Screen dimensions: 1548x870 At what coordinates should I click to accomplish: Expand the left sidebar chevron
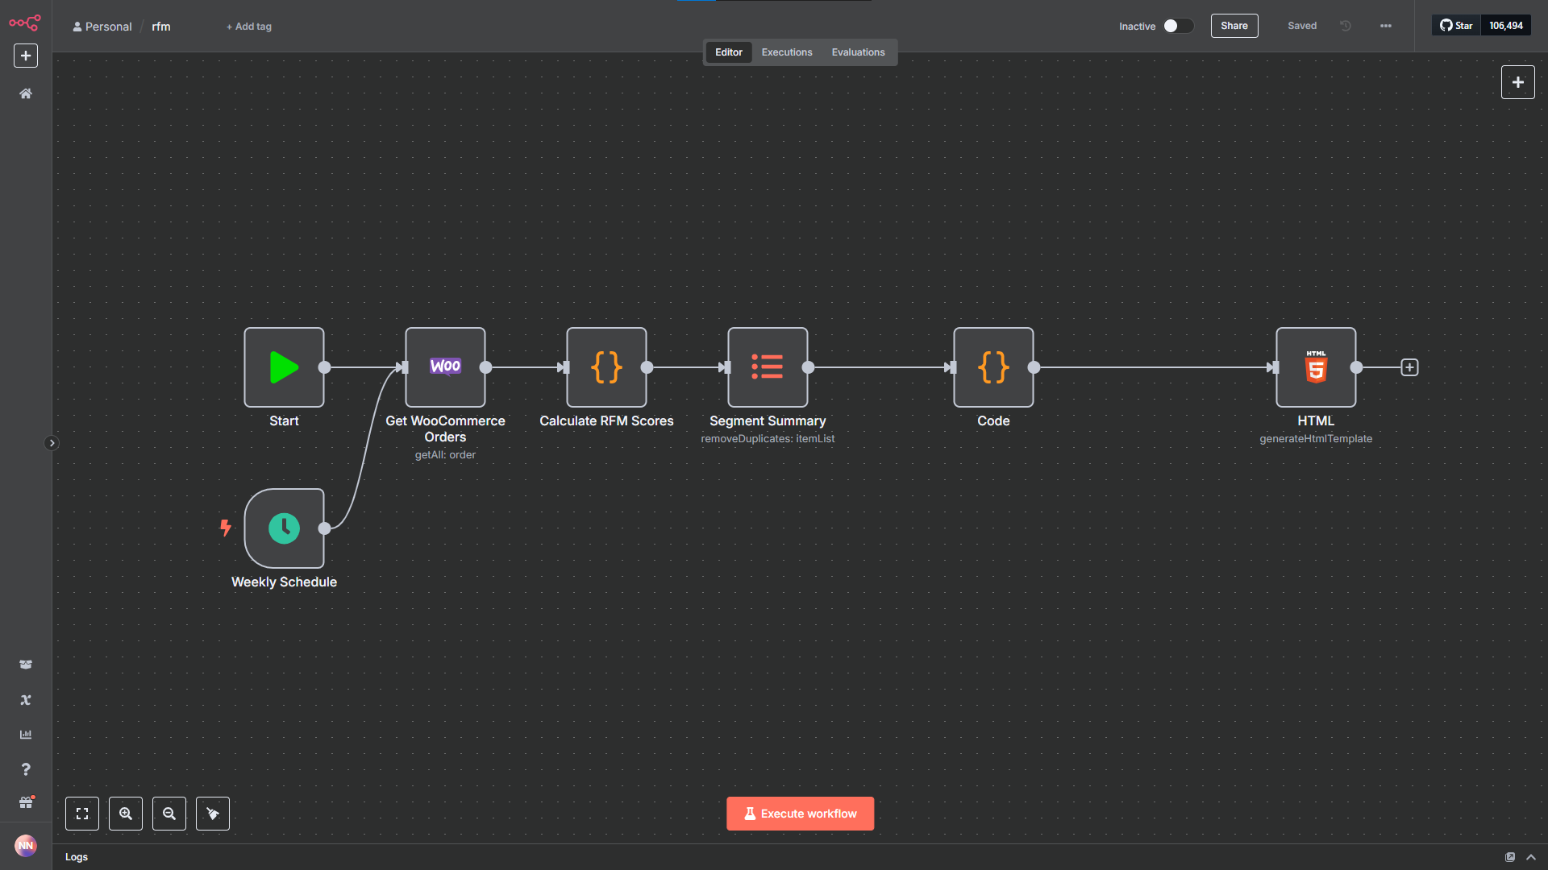click(x=52, y=443)
